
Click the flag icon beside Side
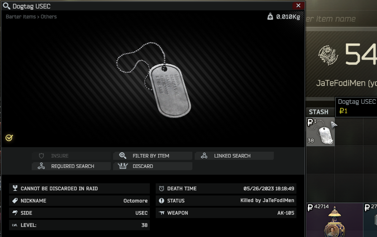pos(15,213)
